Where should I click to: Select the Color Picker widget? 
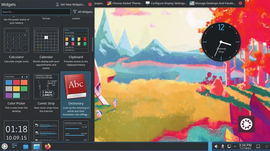17,94
